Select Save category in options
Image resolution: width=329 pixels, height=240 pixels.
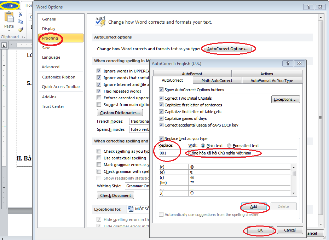pyautogui.click(x=46, y=48)
